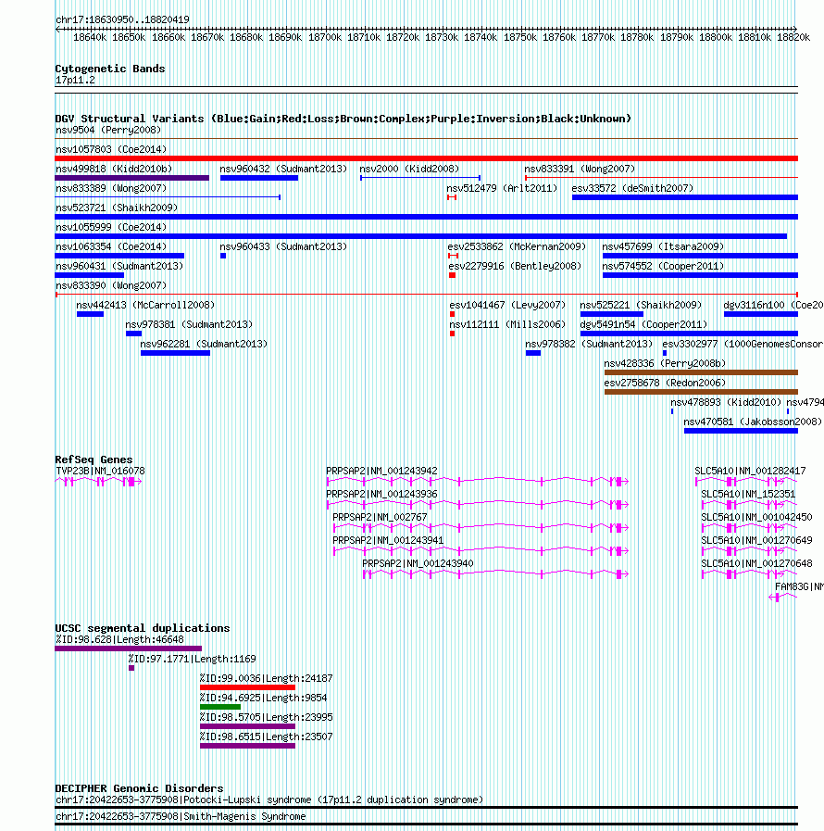
Task: Select the nsv478893 (Kidd2010) variant label
Action: pyautogui.click(x=726, y=402)
